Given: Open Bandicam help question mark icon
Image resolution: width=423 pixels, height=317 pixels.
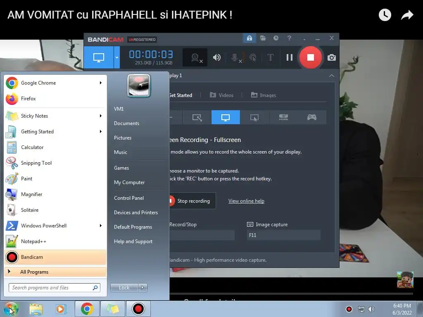Looking at the screenshot, I should point(289,38).
